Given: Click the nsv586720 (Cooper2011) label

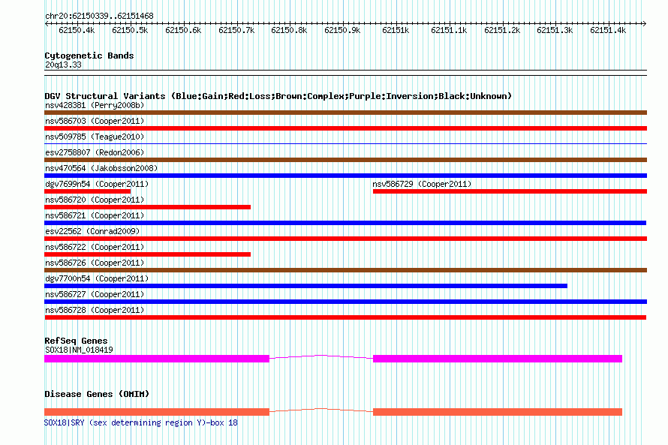Looking at the screenshot, I should coord(95,200).
